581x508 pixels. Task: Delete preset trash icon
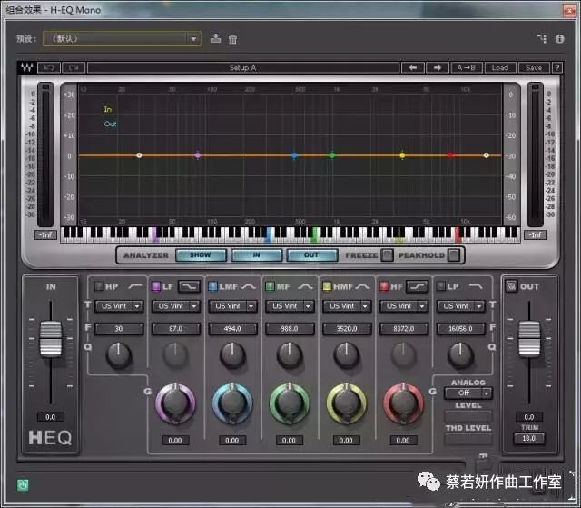[x=232, y=39]
